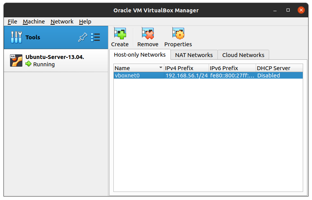Image resolution: width=312 pixels, height=200 pixels.
Task: Switch to Host-only Networks tab
Action: point(140,55)
